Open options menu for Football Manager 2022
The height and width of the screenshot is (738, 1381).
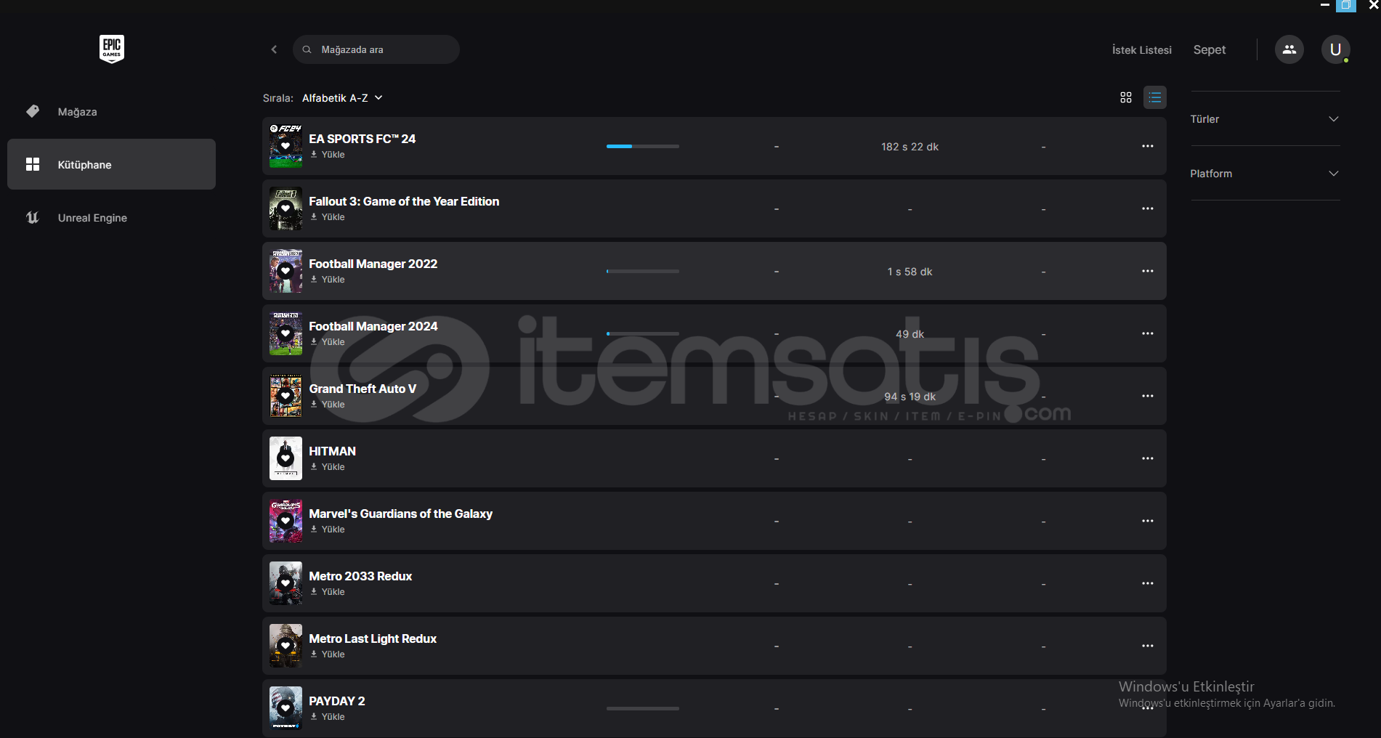pos(1148,271)
